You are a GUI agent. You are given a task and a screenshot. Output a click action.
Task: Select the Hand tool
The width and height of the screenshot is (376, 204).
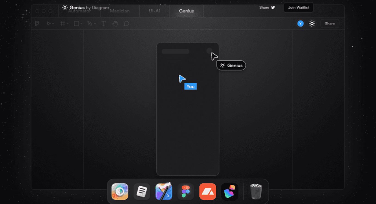(115, 24)
